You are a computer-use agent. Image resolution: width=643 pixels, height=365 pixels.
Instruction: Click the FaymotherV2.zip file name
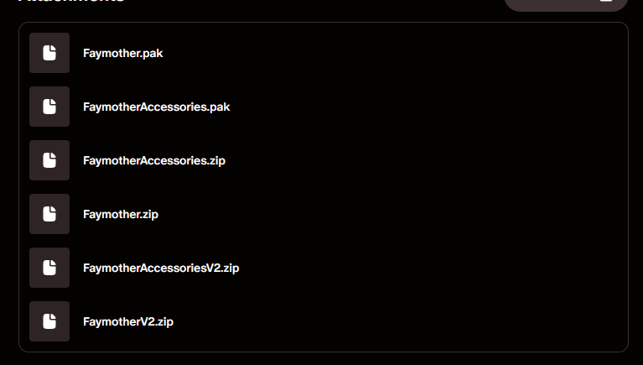(x=128, y=322)
